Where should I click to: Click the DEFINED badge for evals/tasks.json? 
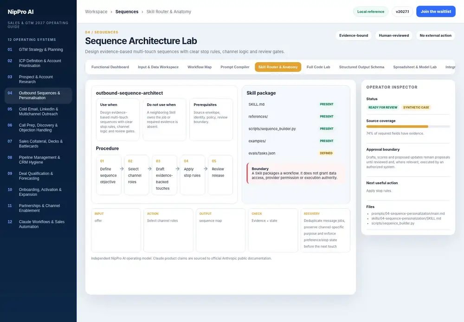(x=326, y=153)
